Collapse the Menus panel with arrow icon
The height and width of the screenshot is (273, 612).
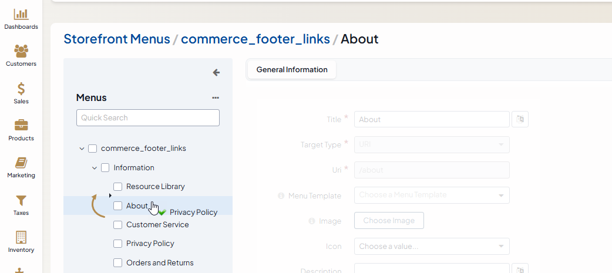[216, 73]
